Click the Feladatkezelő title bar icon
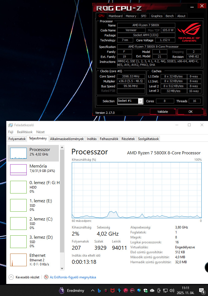The height and width of the screenshot is (296, 208). (10, 125)
